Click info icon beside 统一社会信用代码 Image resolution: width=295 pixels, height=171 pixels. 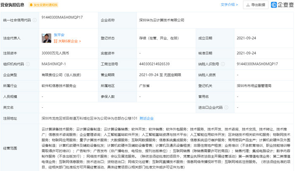[x=35, y=20]
